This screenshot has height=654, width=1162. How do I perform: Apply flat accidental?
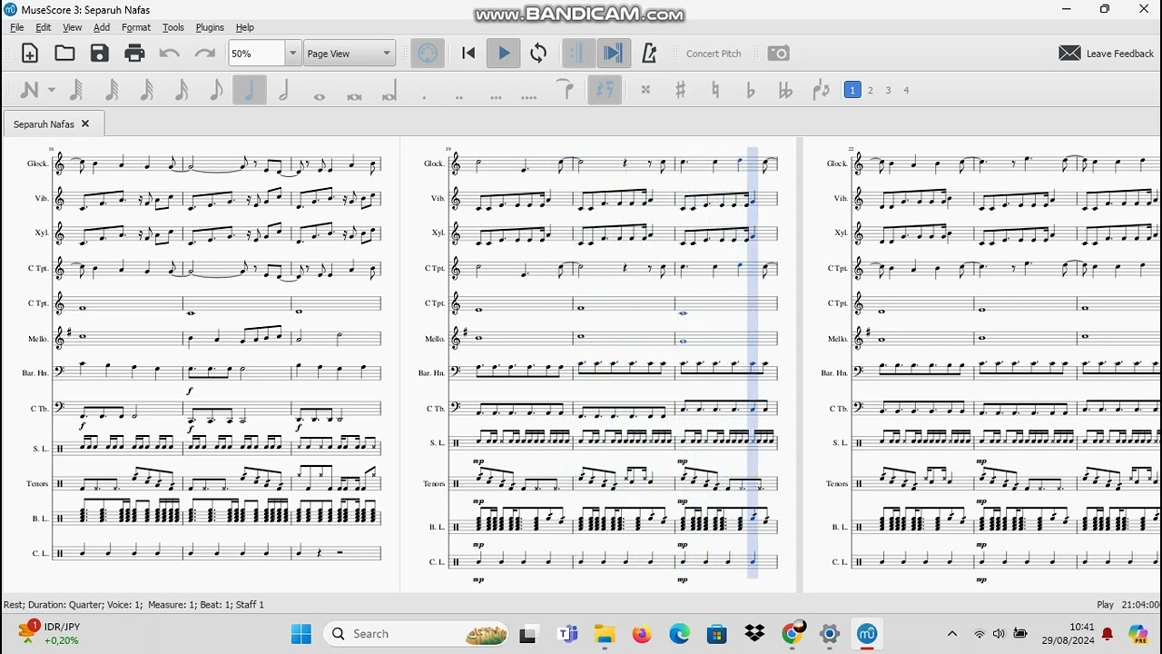750,90
